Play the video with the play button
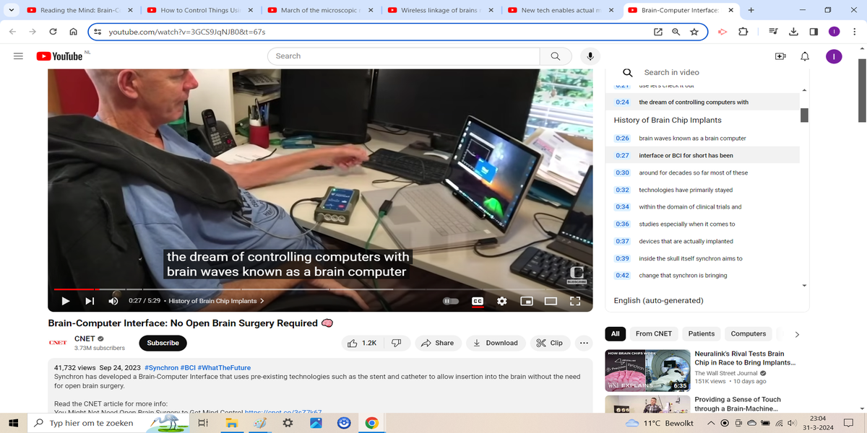Screen dimensions: 867x433 pos(65,301)
